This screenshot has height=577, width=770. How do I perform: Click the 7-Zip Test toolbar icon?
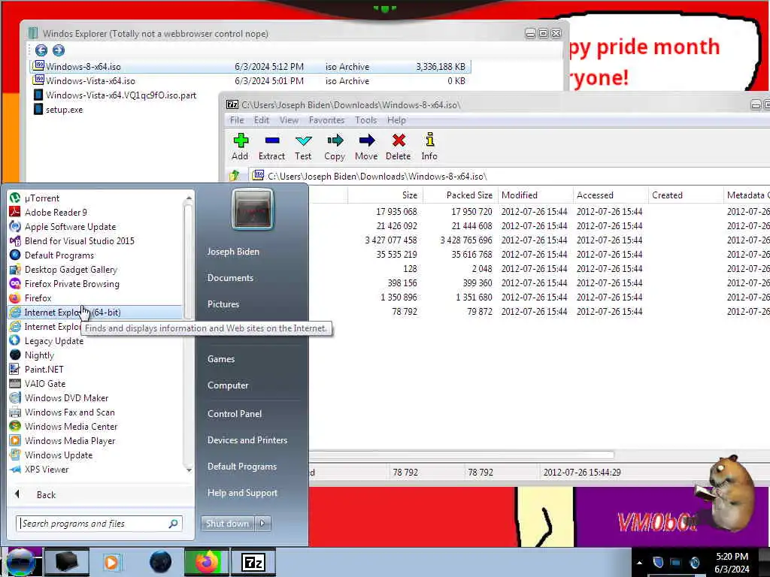click(x=303, y=140)
